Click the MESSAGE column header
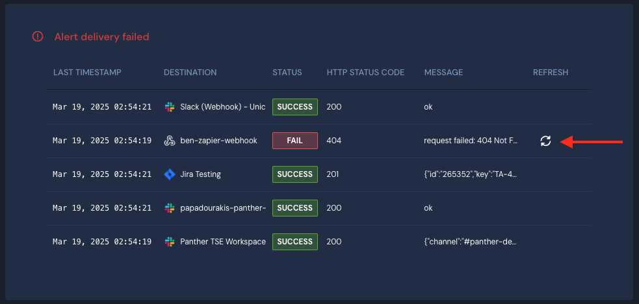639x304 pixels. (444, 73)
